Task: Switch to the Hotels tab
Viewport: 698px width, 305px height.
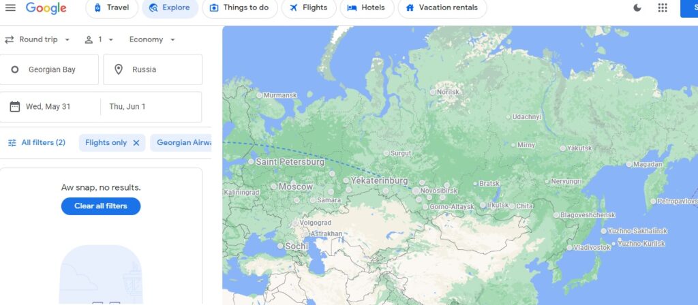Action: (367, 8)
